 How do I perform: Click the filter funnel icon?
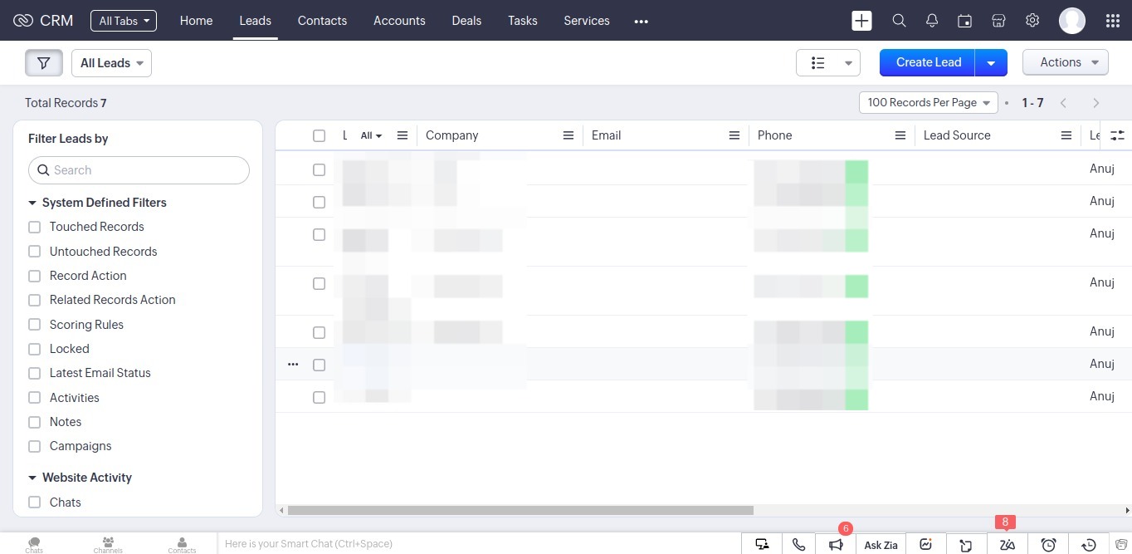[44, 63]
